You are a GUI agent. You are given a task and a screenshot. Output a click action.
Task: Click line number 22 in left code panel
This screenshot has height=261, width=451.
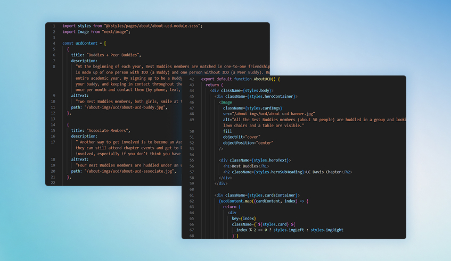click(53, 183)
